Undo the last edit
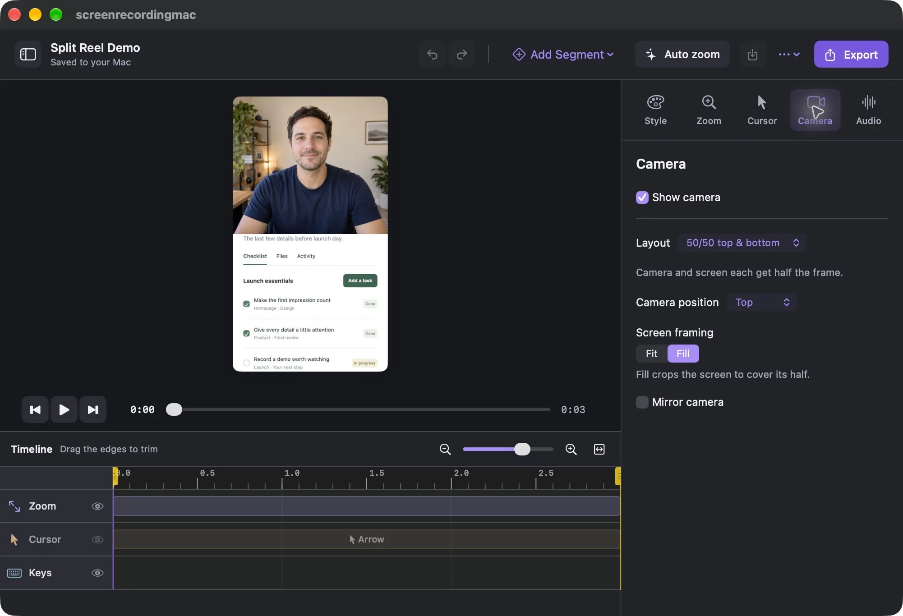 tap(432, 55)
